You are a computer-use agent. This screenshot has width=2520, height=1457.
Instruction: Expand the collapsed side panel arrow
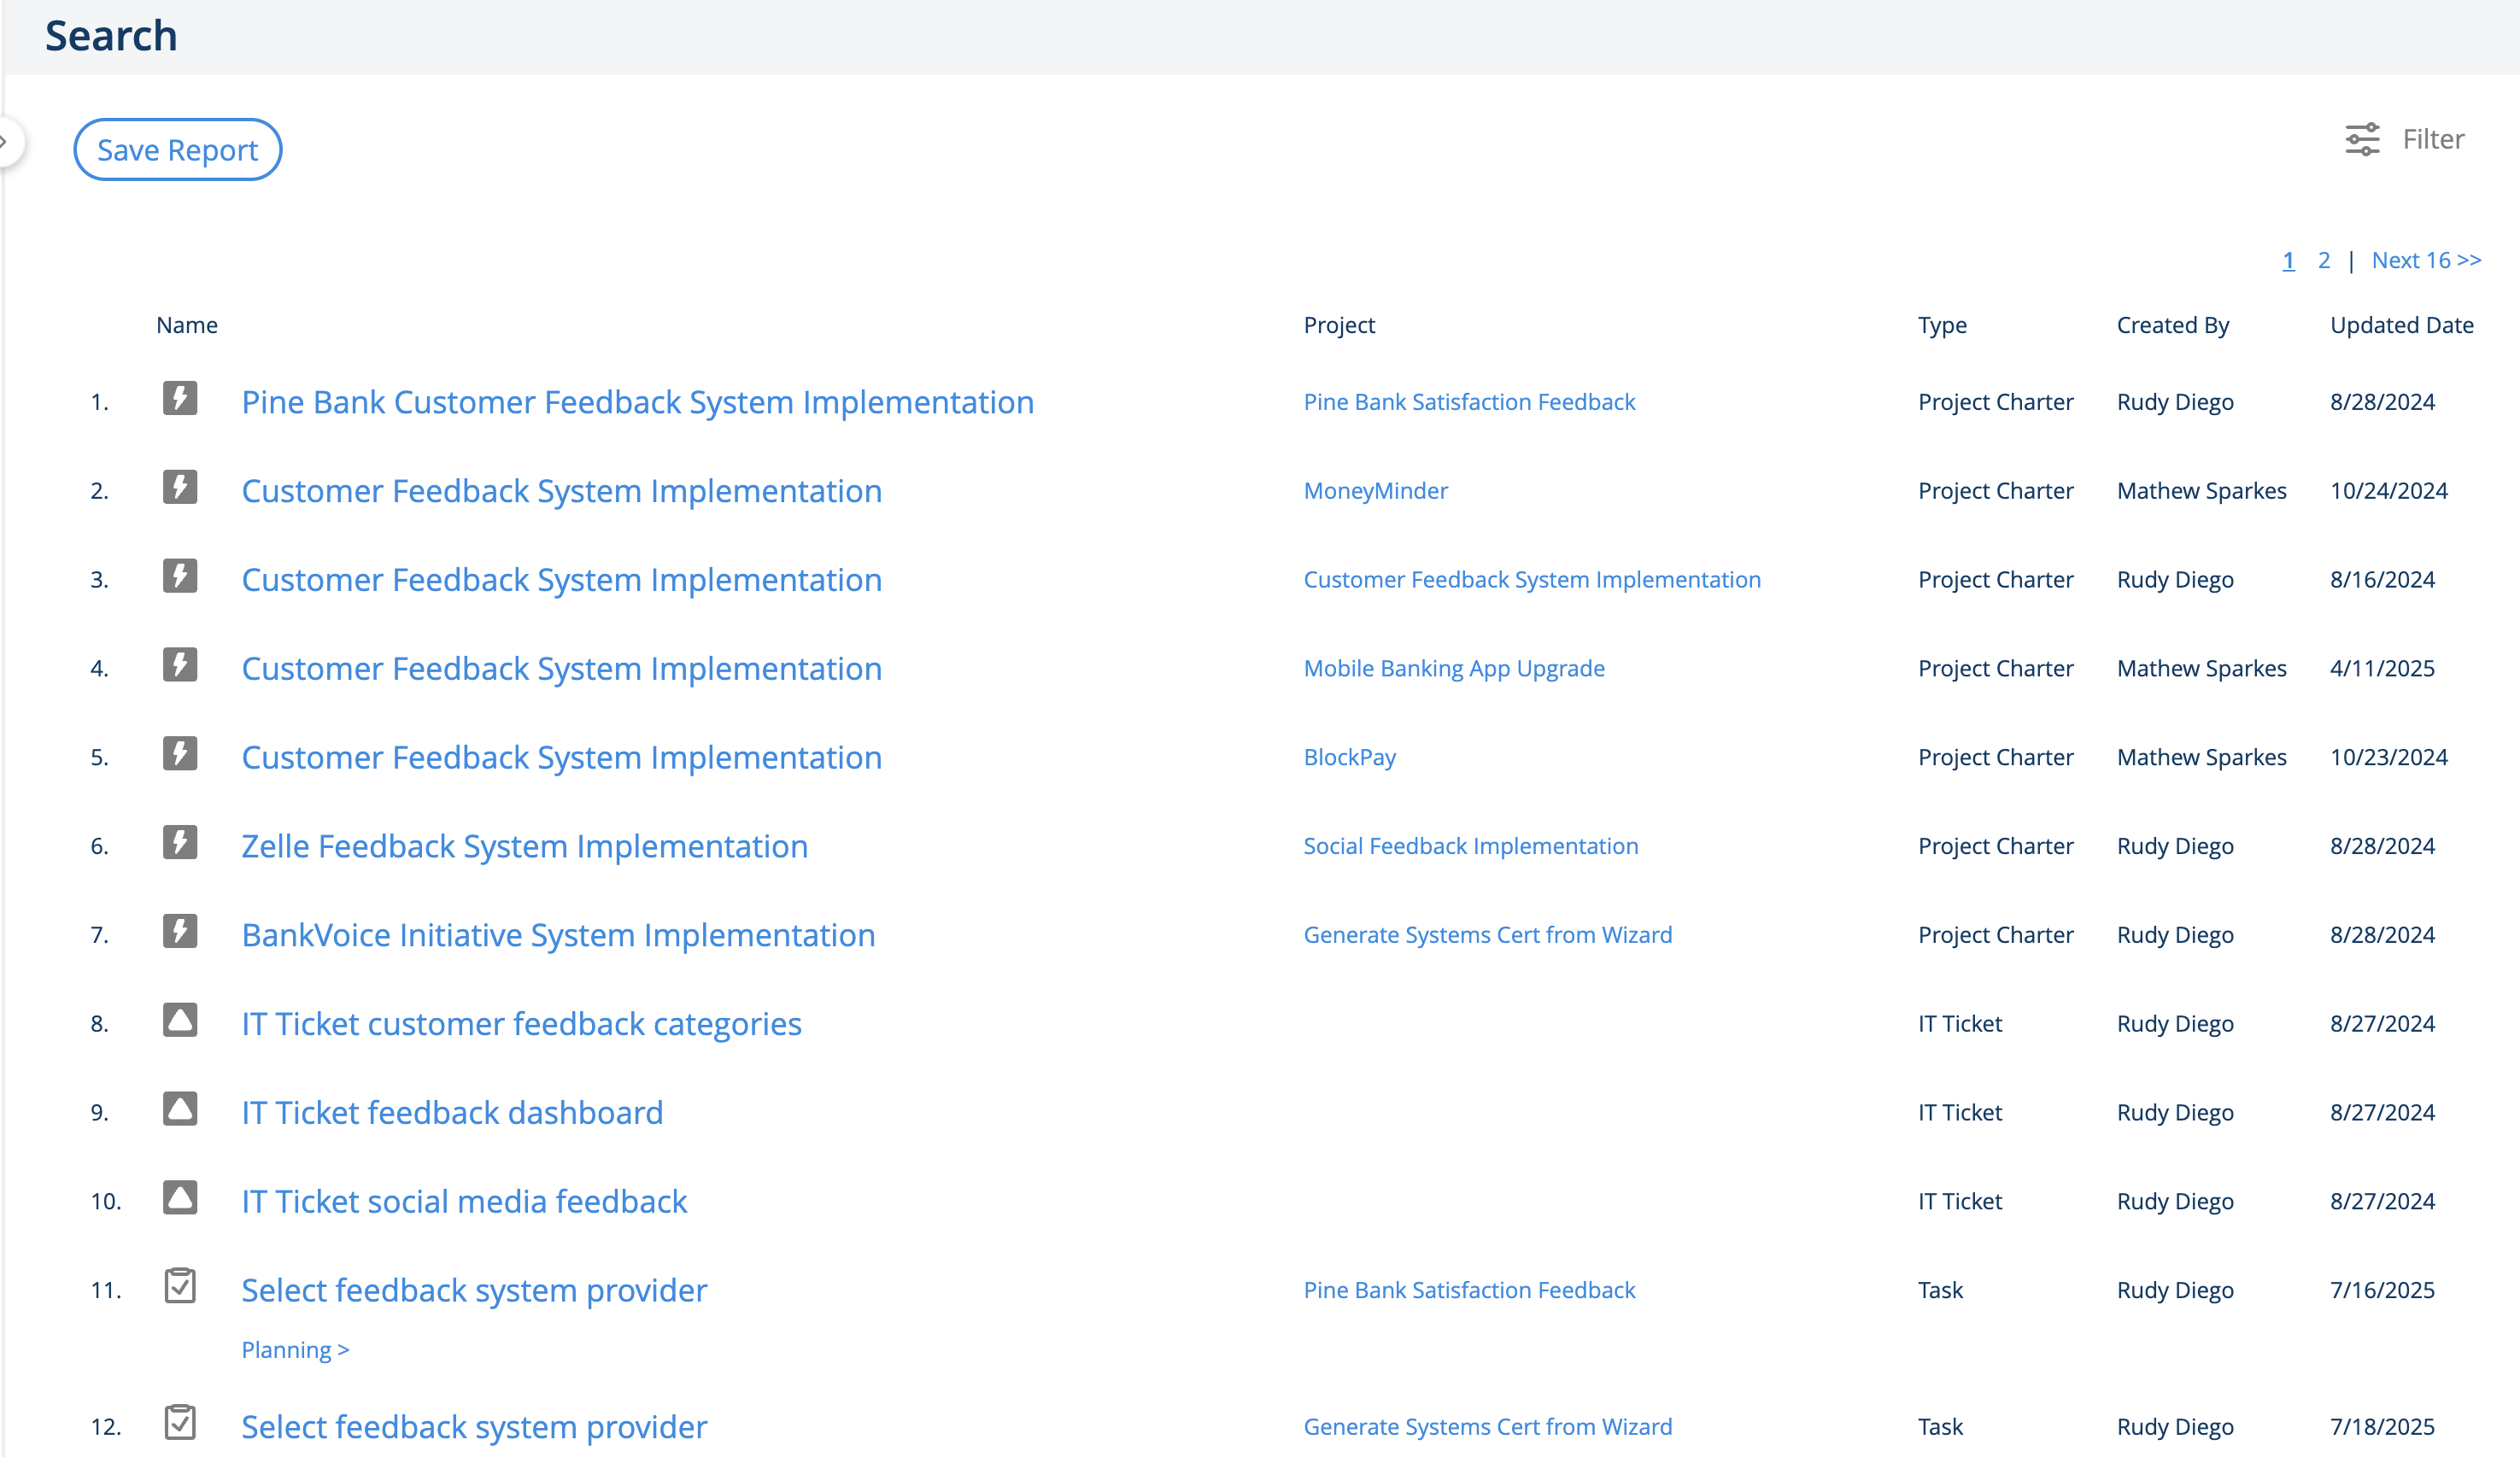tap(6, 142)
